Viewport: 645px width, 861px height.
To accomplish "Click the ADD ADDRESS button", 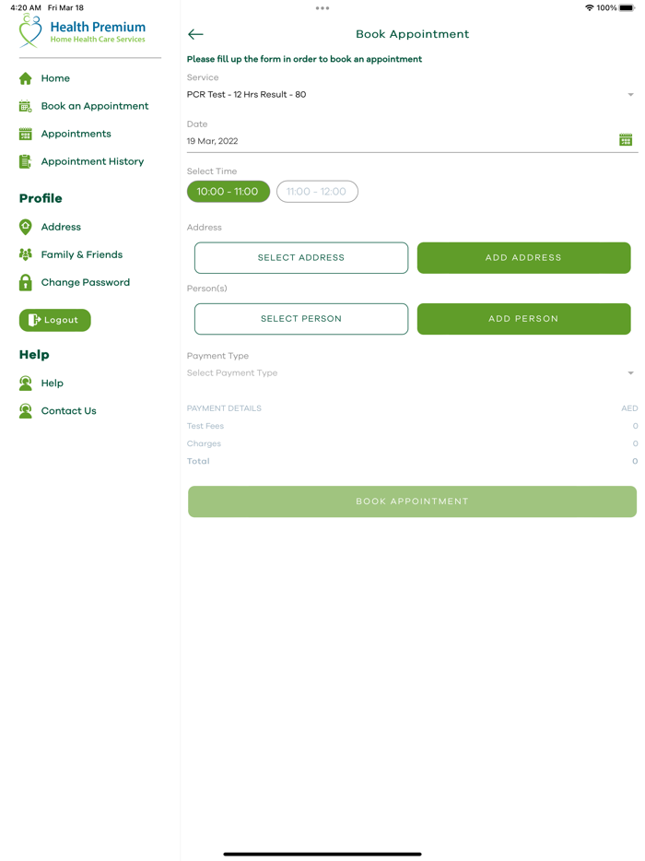I will 523,257.
